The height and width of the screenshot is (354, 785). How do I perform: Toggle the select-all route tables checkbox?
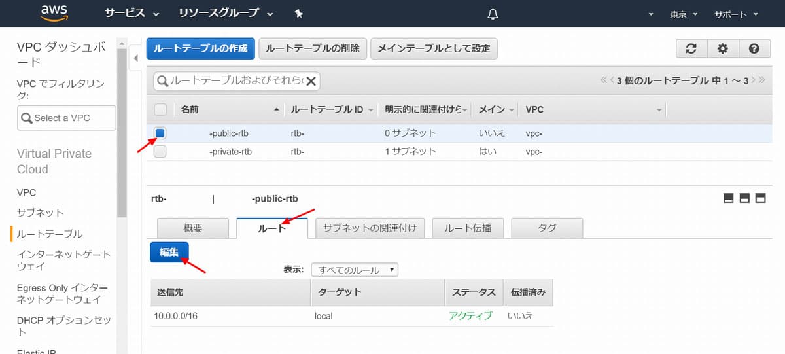point(160,109)
